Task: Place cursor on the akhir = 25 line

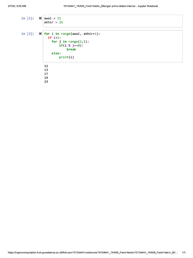Action: [54, 22]
